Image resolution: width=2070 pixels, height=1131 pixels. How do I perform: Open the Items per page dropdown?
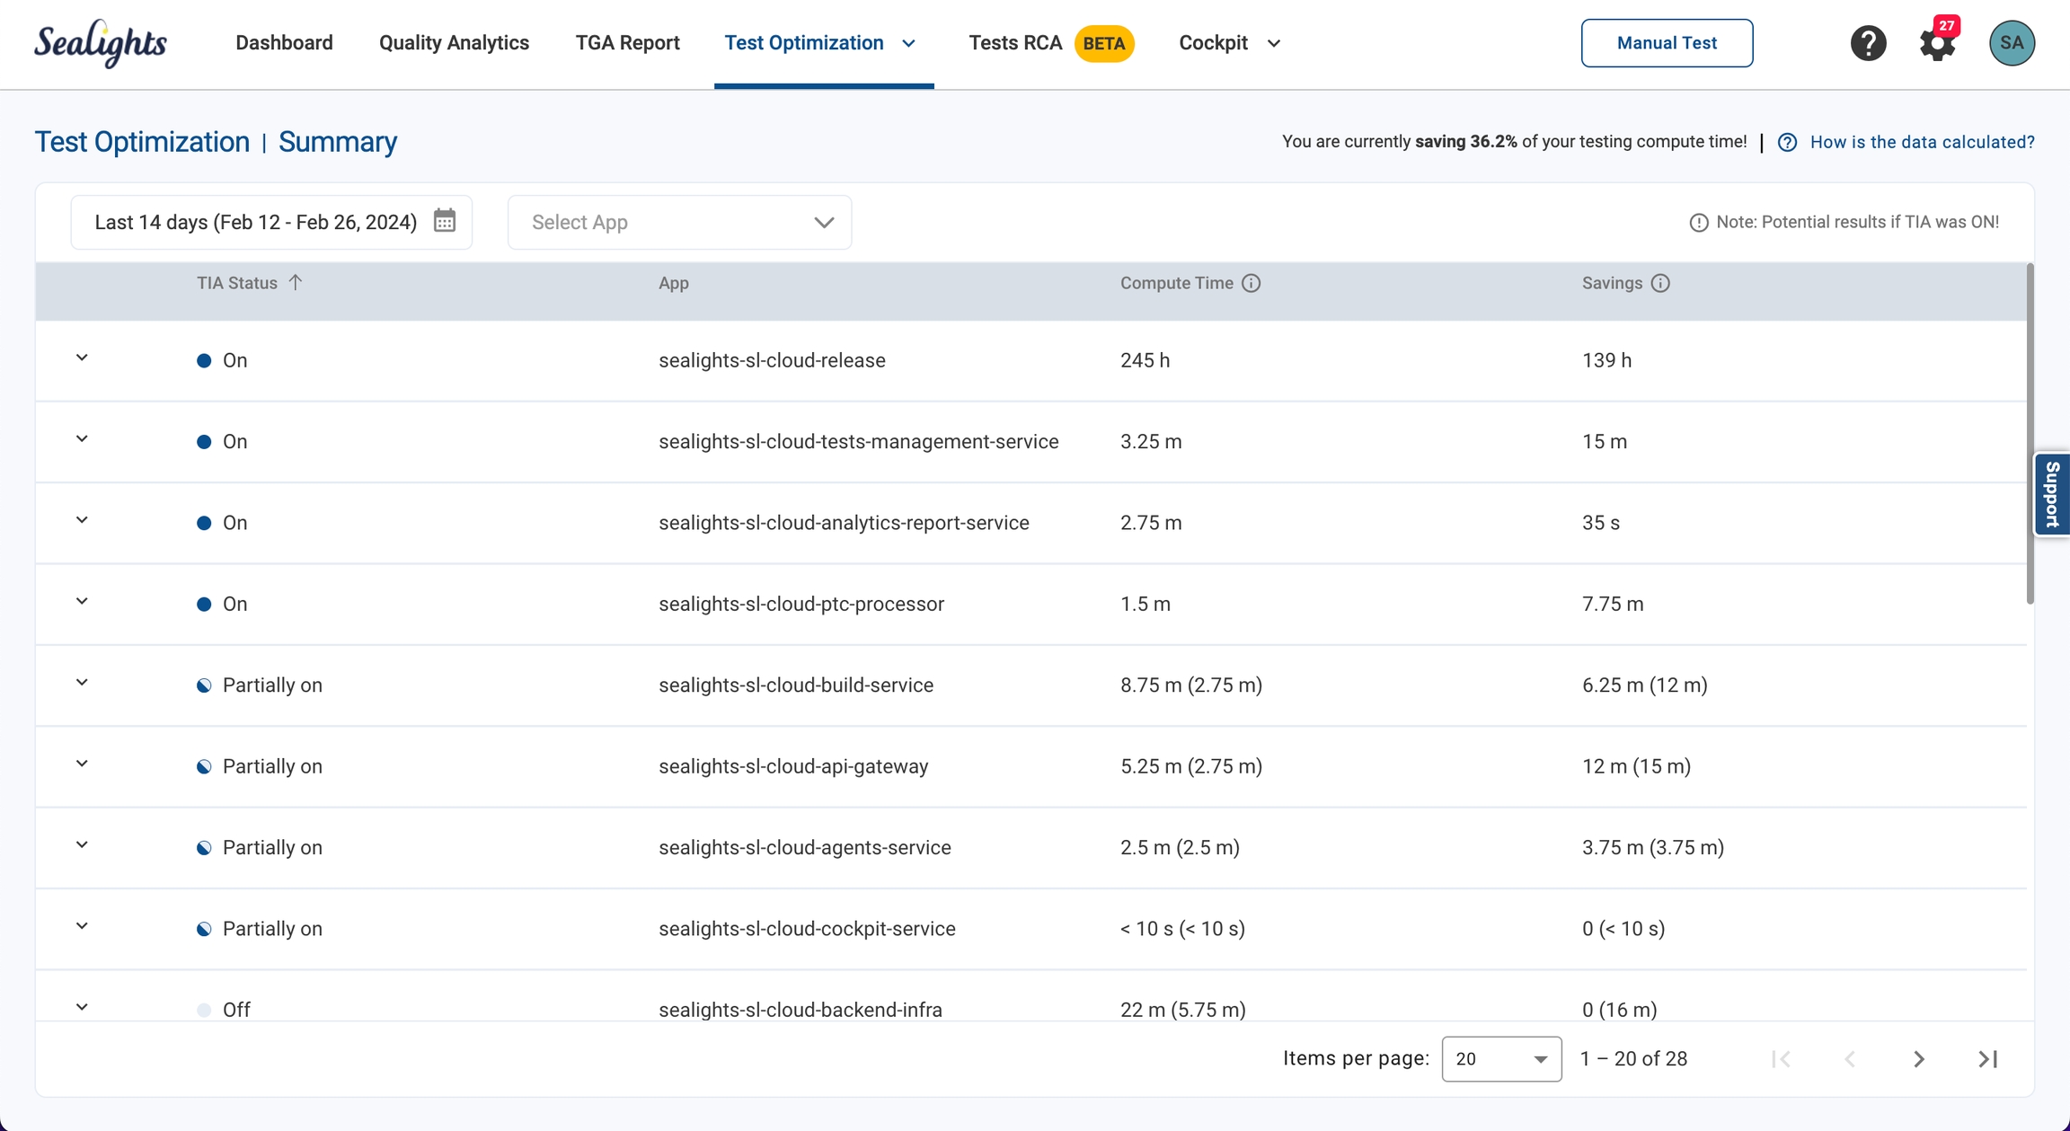coord(1500,1059)
